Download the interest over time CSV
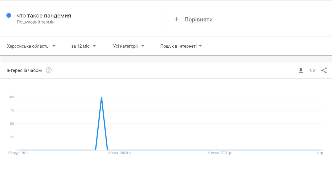 tap(301, 70)
